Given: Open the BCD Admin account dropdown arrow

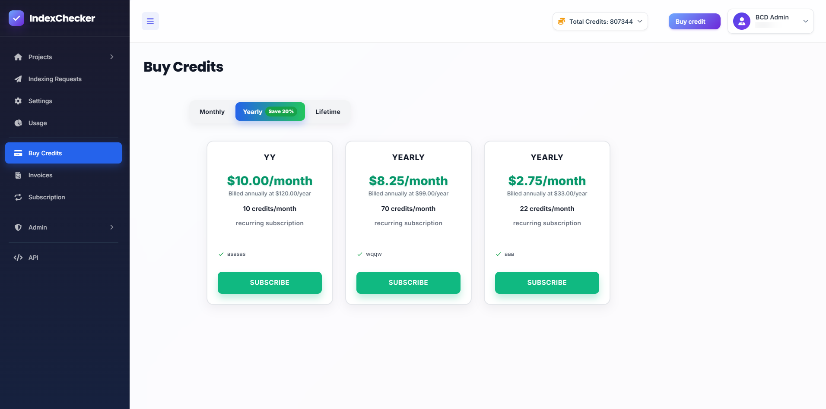Looking at the screenshot, I should click(x=805, y=21).
